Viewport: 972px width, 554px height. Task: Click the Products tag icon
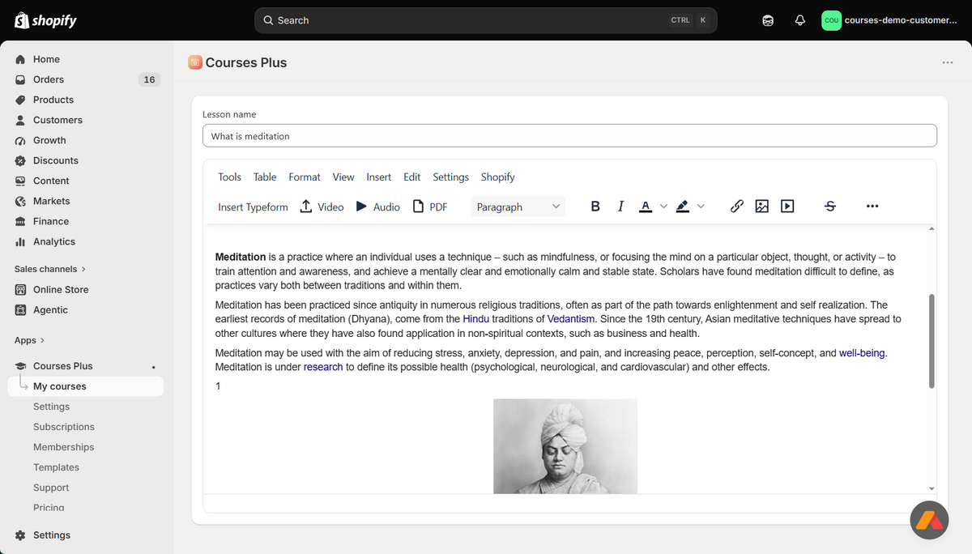20,100
